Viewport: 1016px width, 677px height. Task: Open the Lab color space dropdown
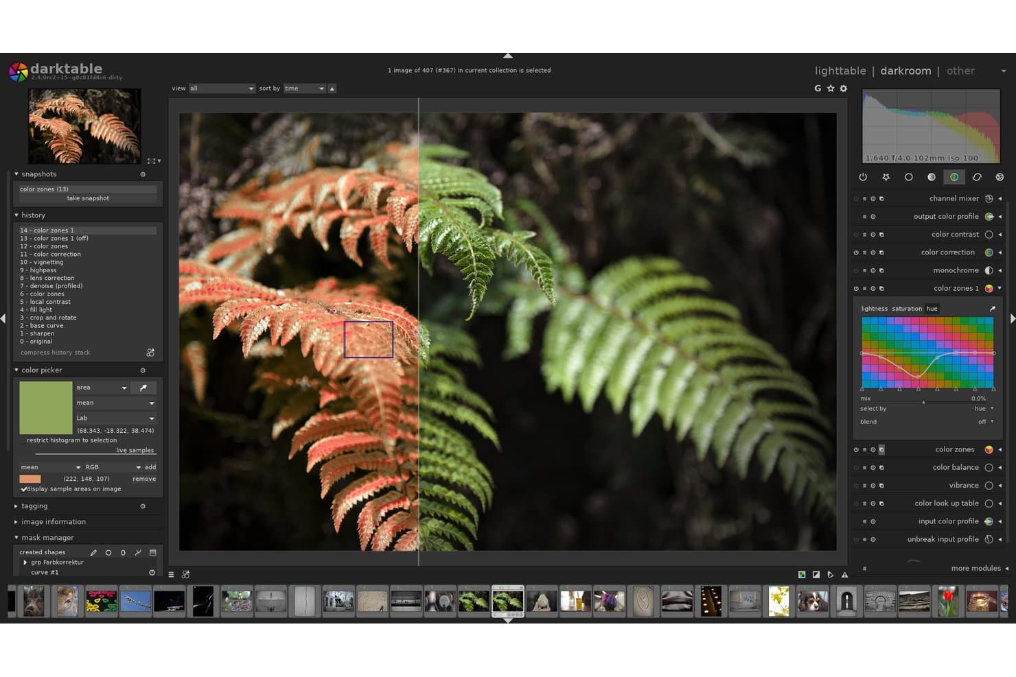coord(115,418)
